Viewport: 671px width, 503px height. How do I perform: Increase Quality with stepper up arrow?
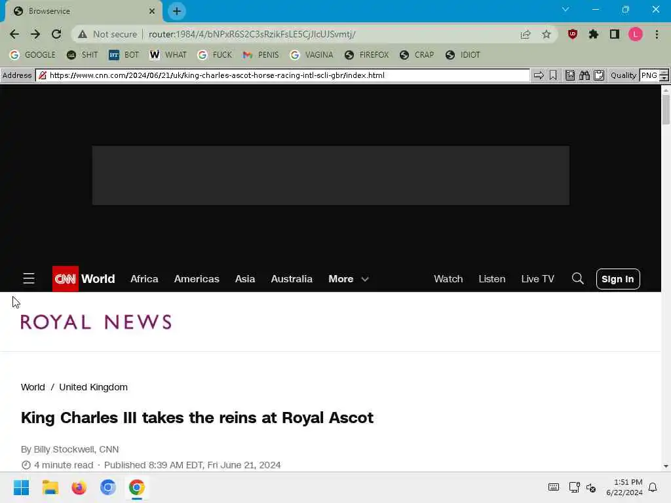(x=664, y=73)
